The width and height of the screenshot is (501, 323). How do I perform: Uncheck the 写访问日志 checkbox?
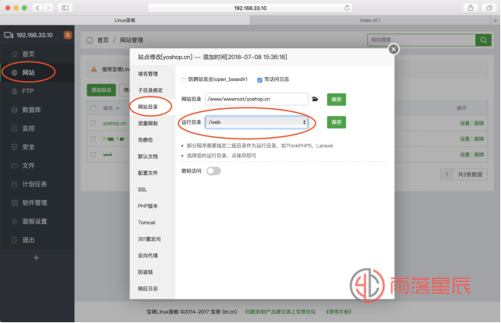[259, 80]
